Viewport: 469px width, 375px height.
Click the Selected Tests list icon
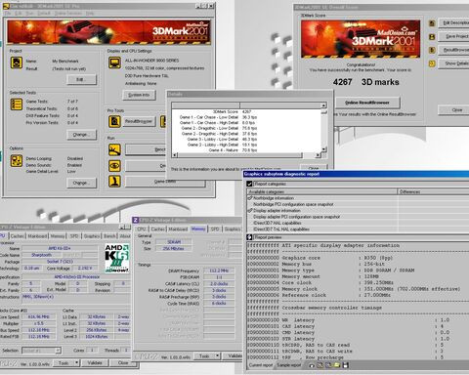pos(17,104)
